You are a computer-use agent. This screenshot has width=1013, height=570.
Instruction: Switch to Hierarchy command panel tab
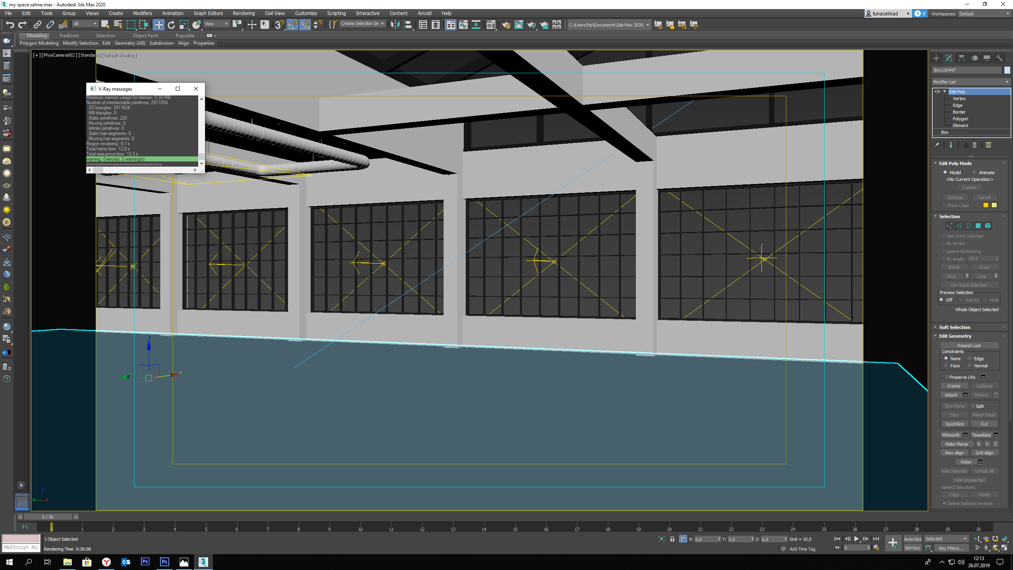point(962,58)
